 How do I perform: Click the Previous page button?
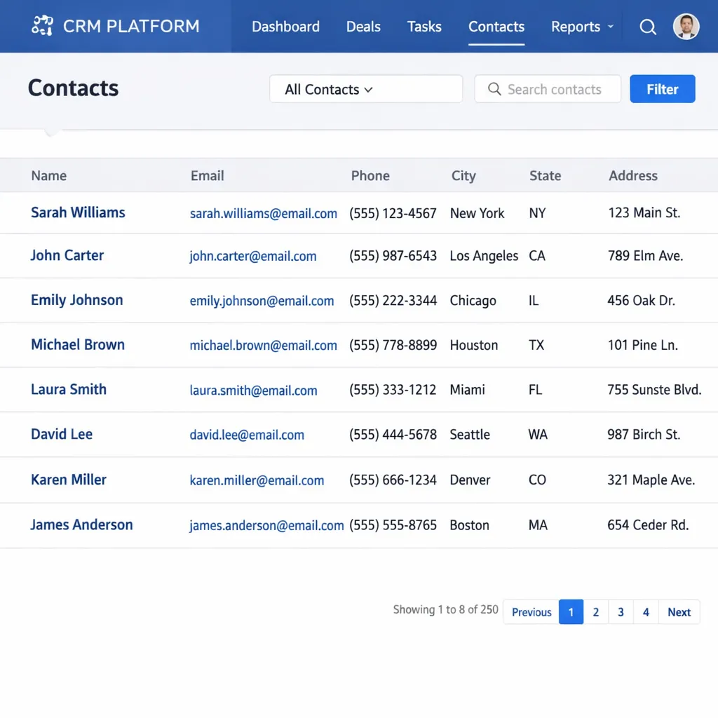531,612
